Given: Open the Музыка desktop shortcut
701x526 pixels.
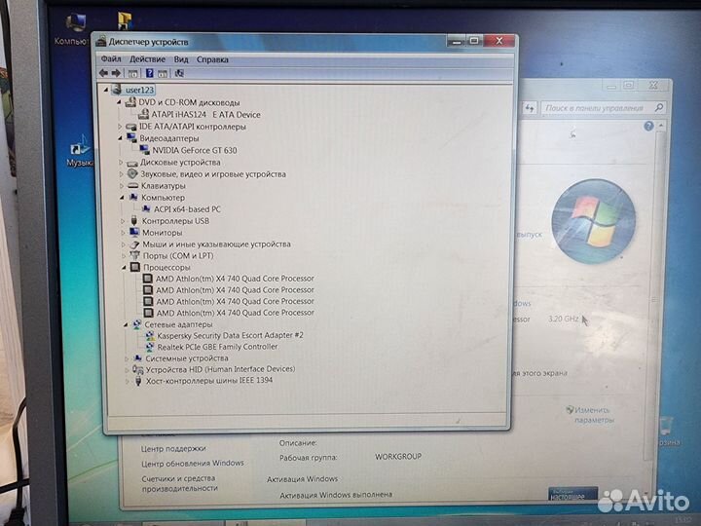Looking at the screenshot, I should coord(80,151).
